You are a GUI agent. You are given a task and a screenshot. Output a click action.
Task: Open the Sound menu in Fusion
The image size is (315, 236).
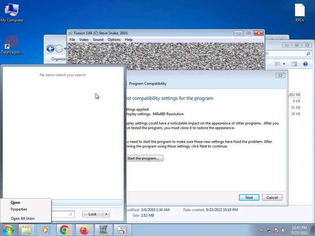pyautogui.click(x=98, y=40)
